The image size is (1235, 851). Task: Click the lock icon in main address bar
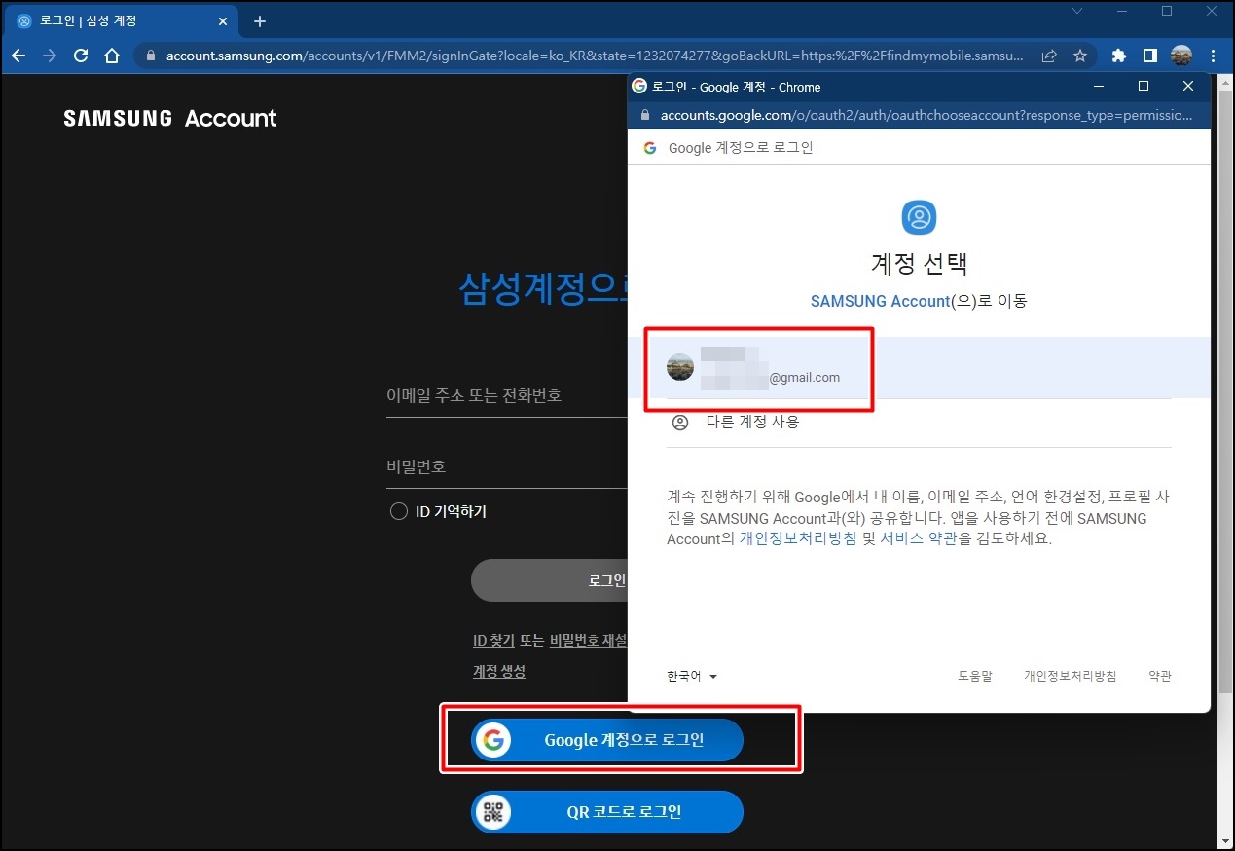click(150, 56)
